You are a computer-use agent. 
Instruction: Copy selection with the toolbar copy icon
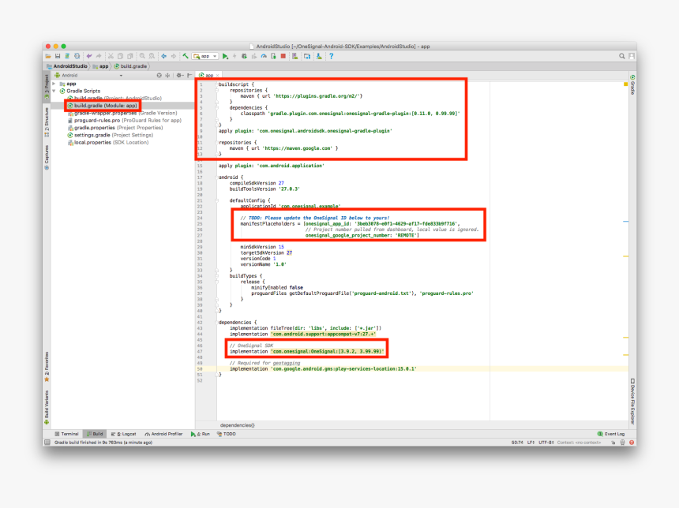120,56
